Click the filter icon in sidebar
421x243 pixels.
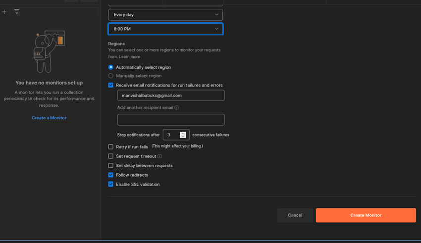17,11
